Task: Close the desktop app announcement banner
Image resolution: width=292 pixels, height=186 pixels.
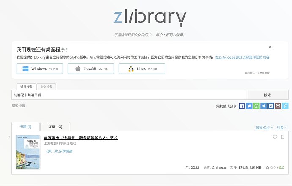Action: click(x=270, y=47)
